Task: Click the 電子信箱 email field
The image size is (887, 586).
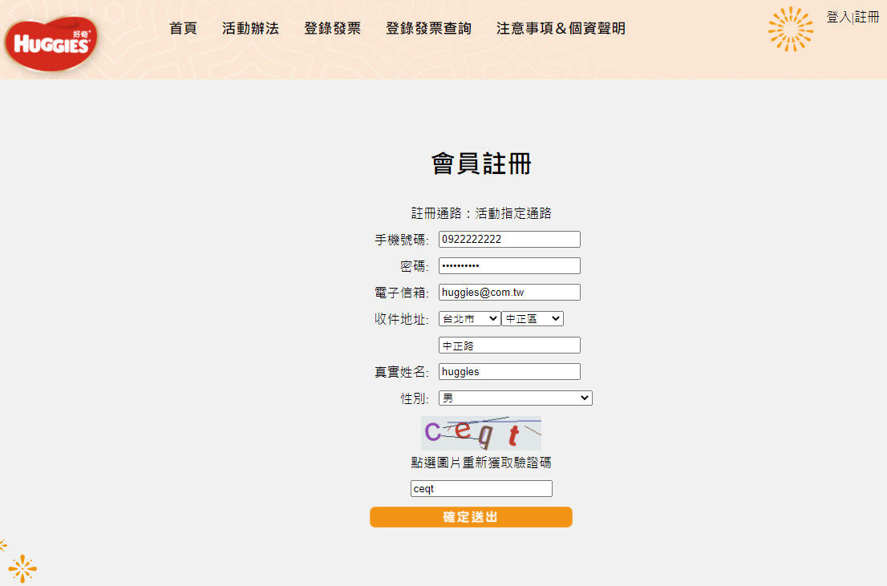Action: (x=510, y=293)
